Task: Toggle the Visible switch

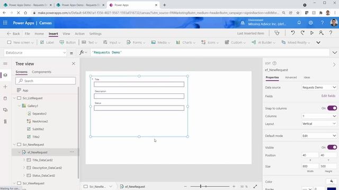Action: click(x=332, y=147)
